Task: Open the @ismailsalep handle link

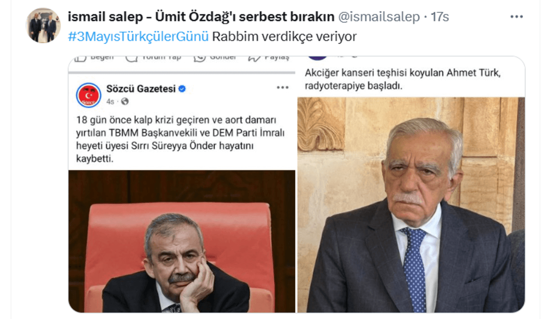Action: [x=379, y=17]
